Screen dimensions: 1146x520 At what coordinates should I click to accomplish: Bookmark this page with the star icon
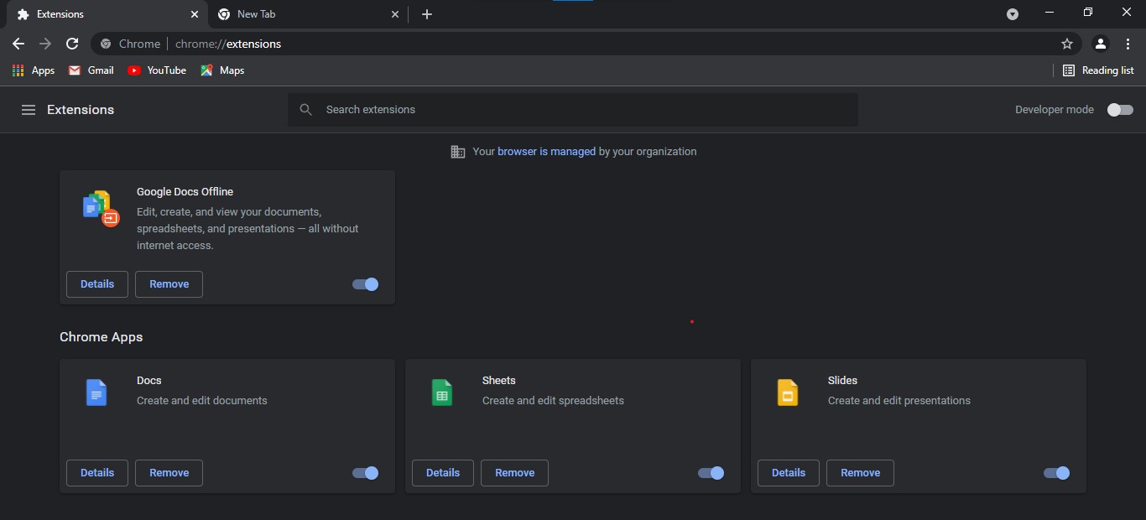click(1067, 44)
